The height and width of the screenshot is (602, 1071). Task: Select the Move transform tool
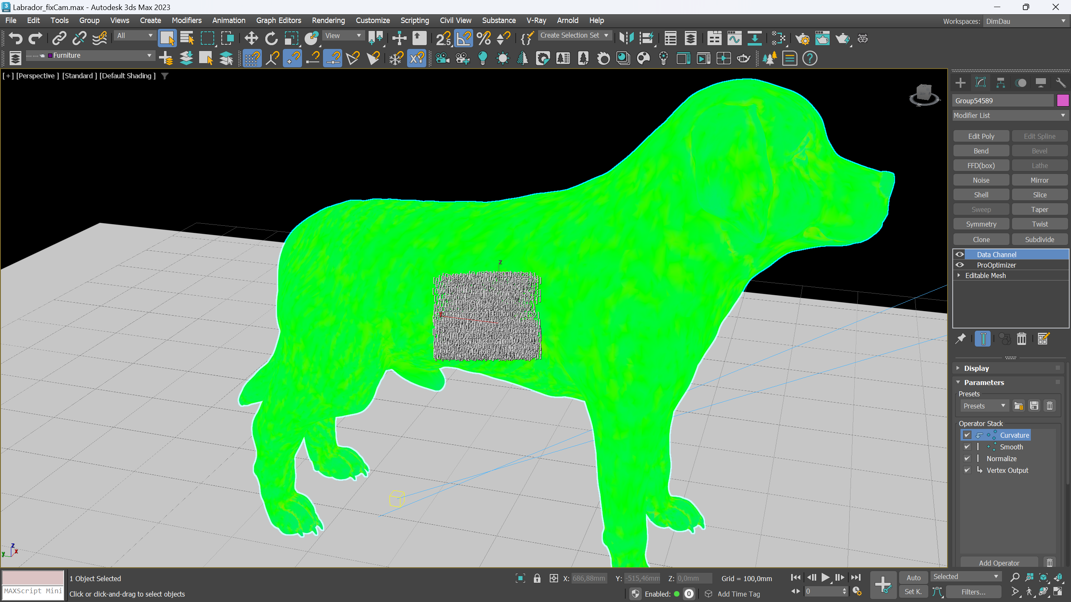[251, 38]
